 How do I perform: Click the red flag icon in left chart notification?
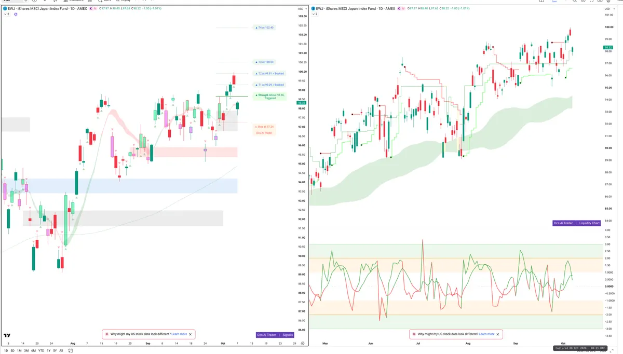pos(107,334)
